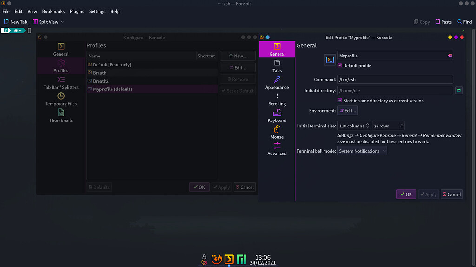This screenshot has height=267, width=476.
Task: Open Mouse settings in the profile editor
Action: pyautogui.click(x=277, y=133)
